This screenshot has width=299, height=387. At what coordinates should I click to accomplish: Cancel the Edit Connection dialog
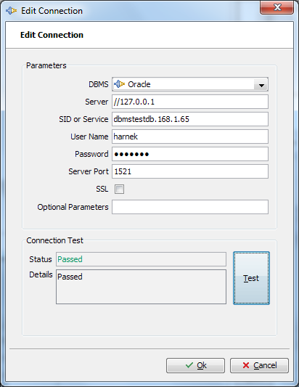coord(259,365)
